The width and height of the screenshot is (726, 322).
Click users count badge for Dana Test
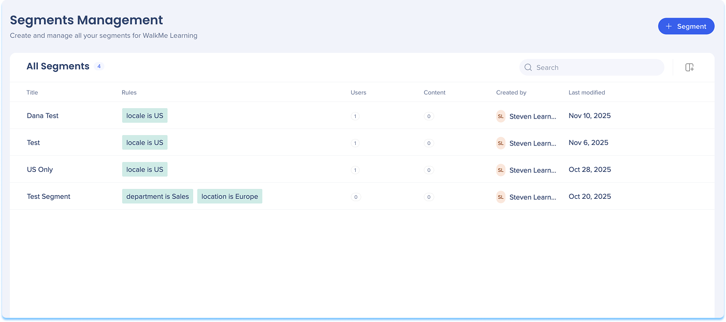[355, 116]
